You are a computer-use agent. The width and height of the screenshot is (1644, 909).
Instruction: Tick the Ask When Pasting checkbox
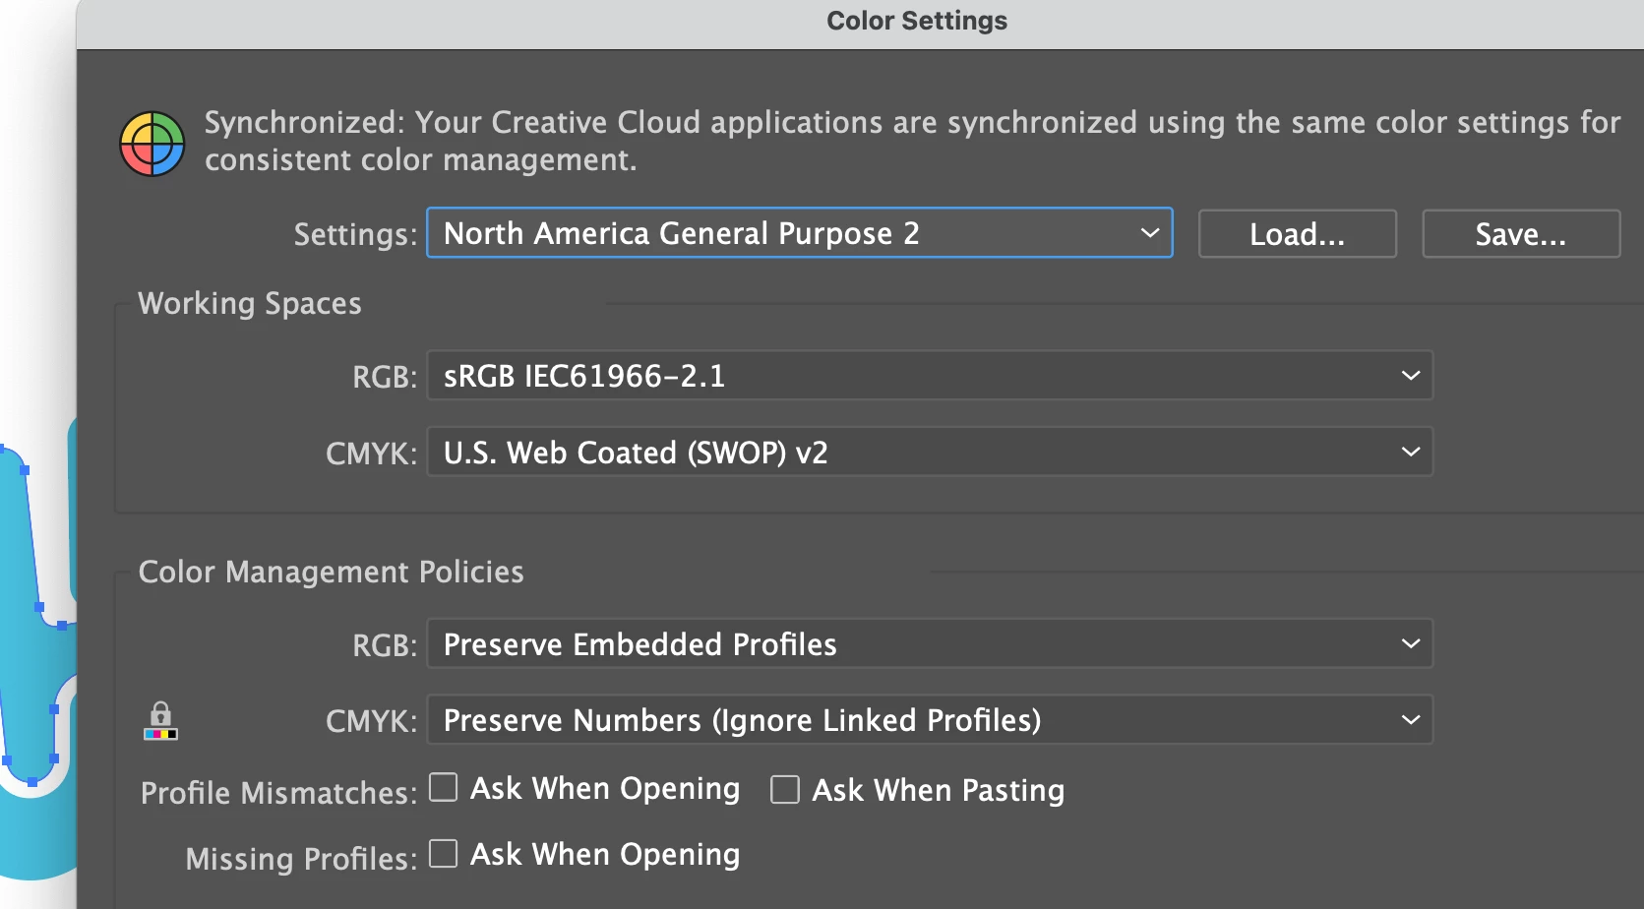click(x=785, y=790)
